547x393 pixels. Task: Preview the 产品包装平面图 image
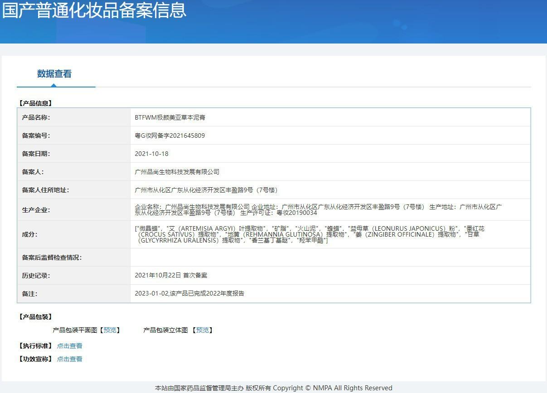coord(110,330)
